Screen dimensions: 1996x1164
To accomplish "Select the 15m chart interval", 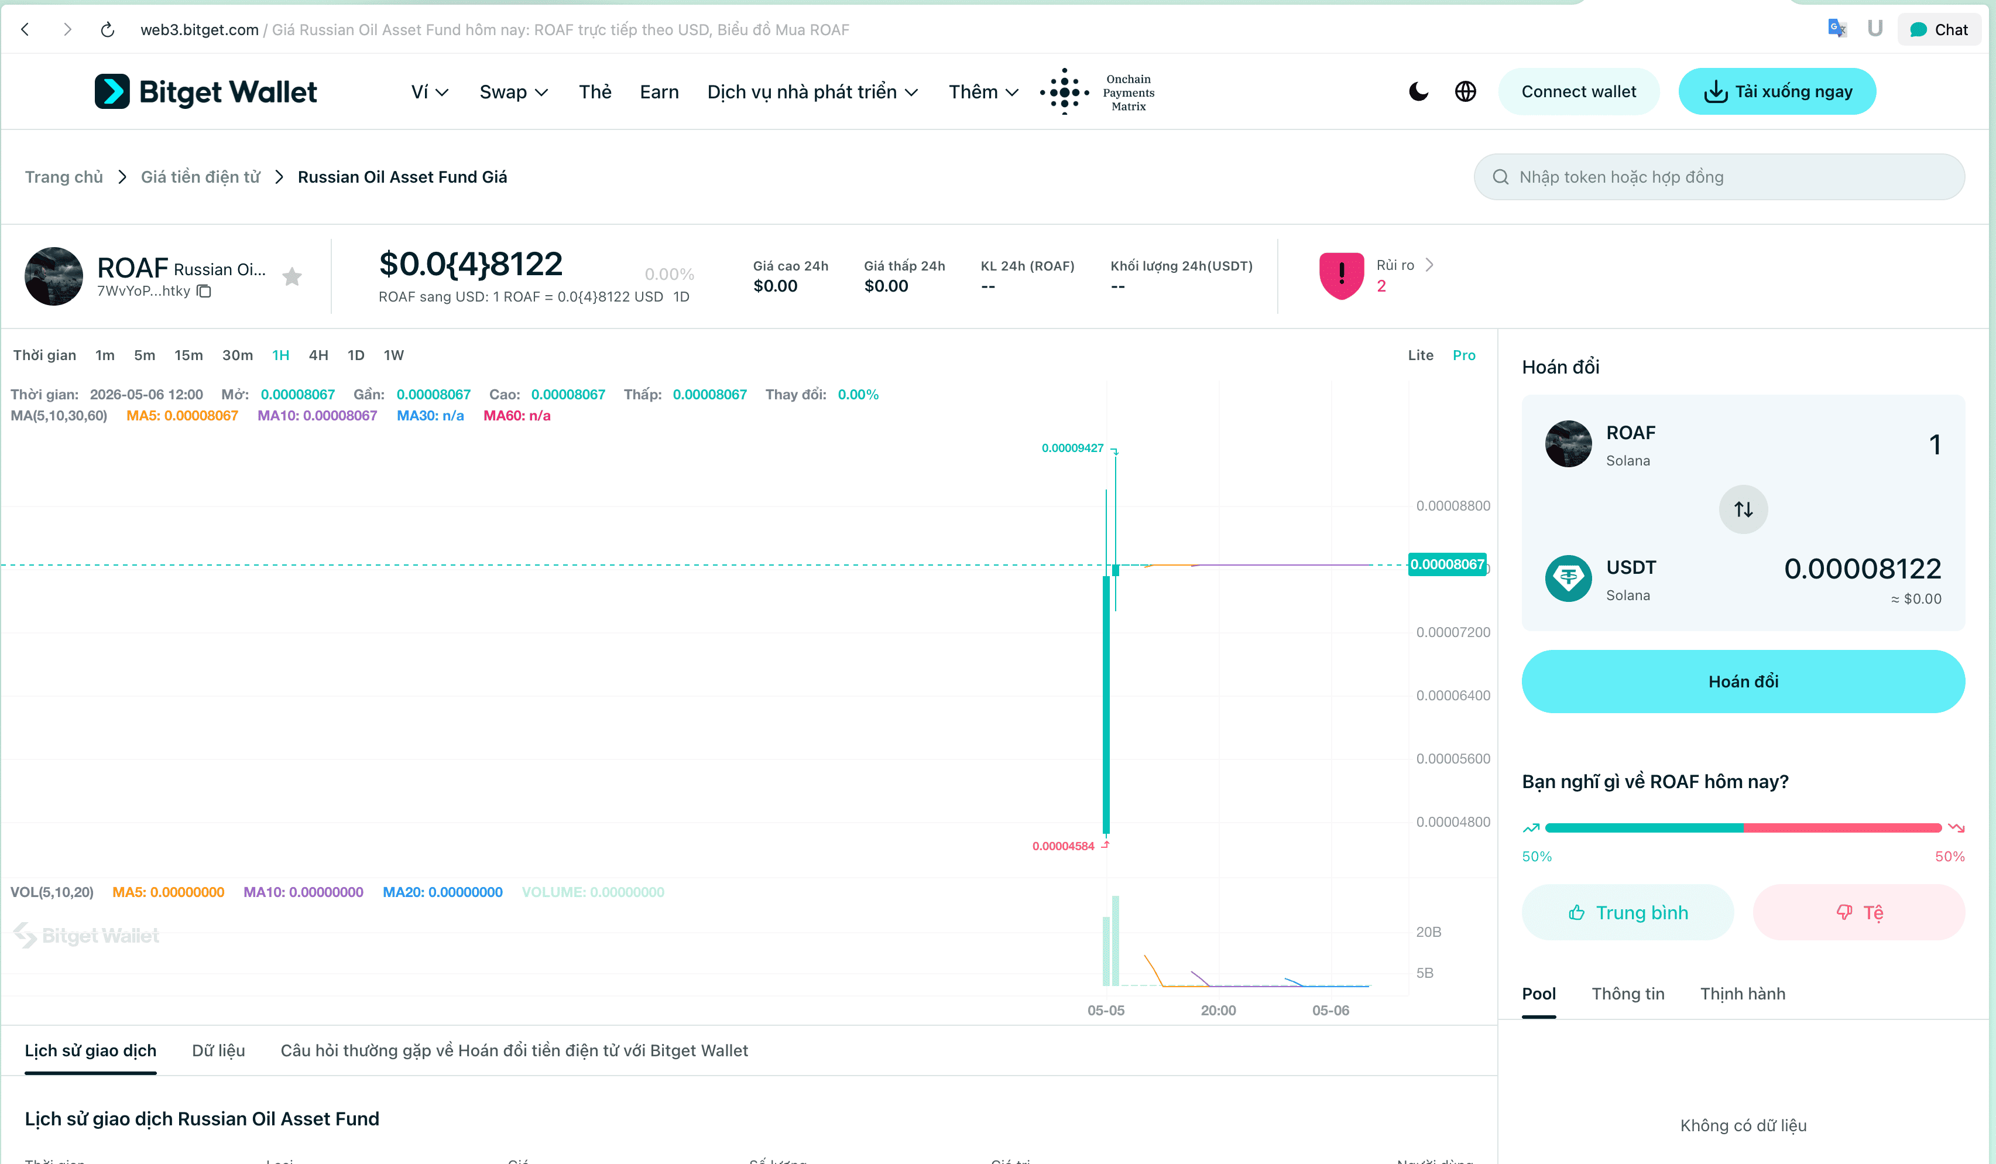I will coord(188,355).
